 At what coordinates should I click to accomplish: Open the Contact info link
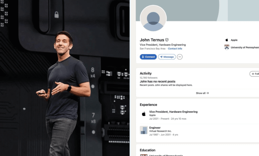point(175,48)
